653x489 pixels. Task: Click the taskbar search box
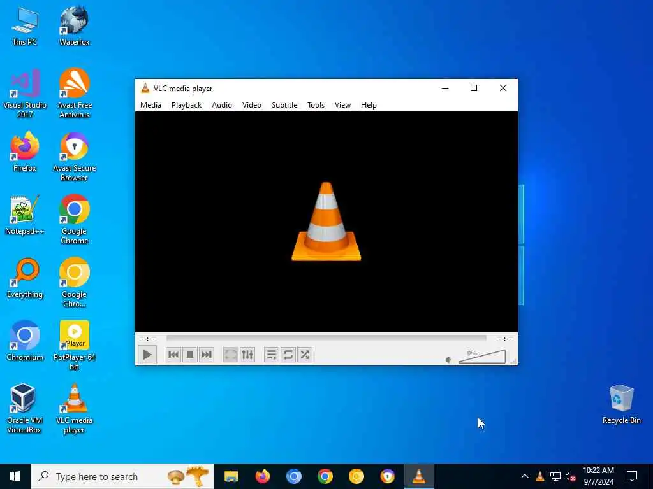point(122,476)
